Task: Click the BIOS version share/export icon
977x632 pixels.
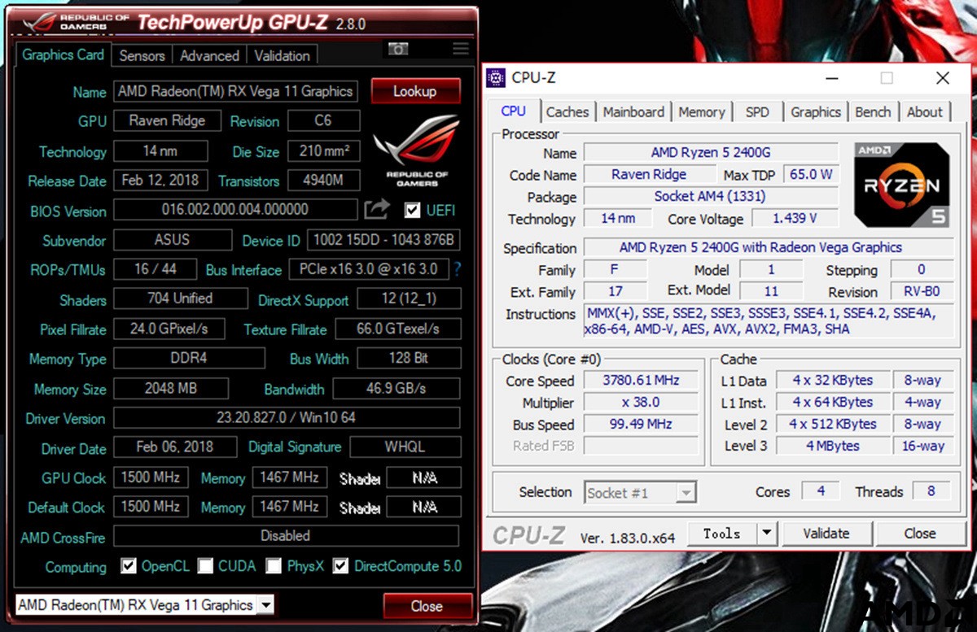Action: tap(376, 210)
